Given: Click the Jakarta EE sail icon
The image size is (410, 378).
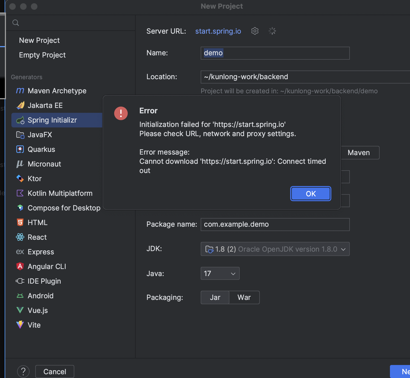Looking at the screenshot, I should pos(20,105).
